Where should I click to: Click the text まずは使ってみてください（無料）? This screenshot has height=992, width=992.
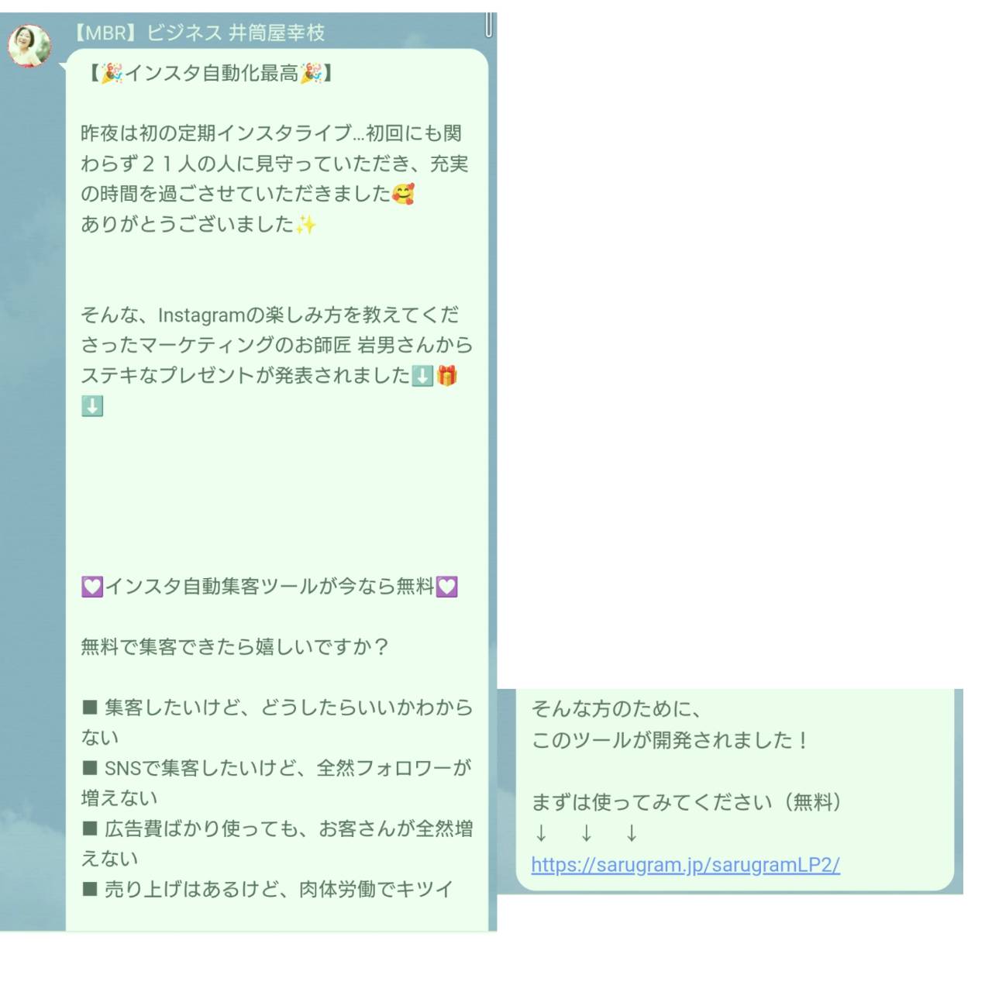[687, 802]
